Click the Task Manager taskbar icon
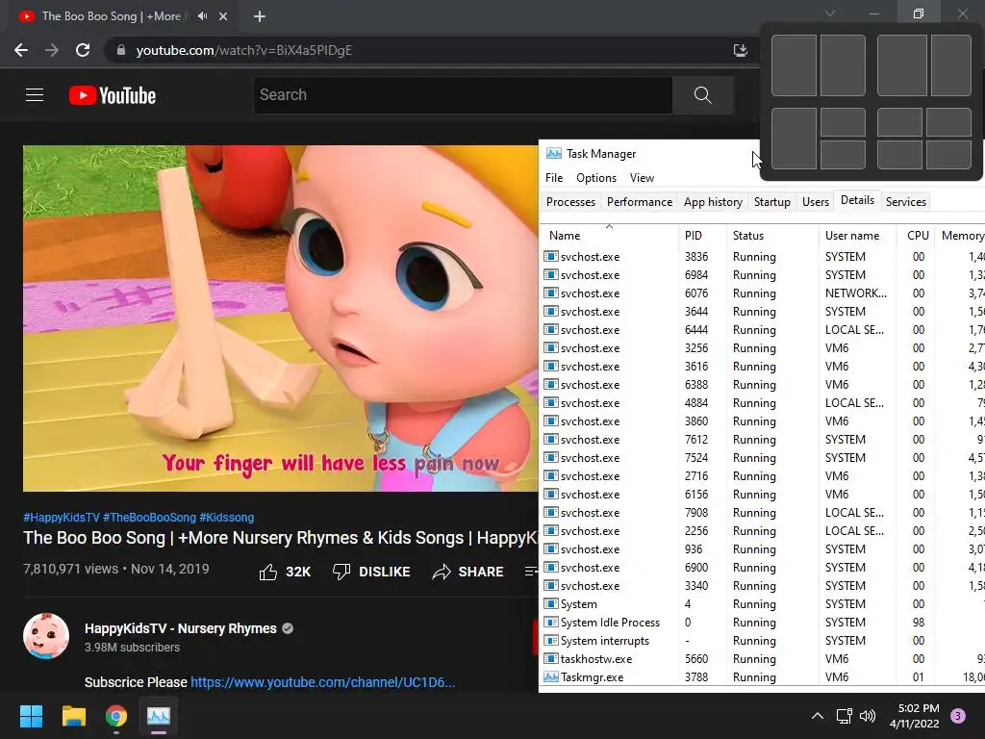 pos(159,716)
